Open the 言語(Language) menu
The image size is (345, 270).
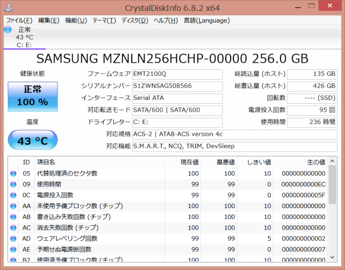coord(207,20)
